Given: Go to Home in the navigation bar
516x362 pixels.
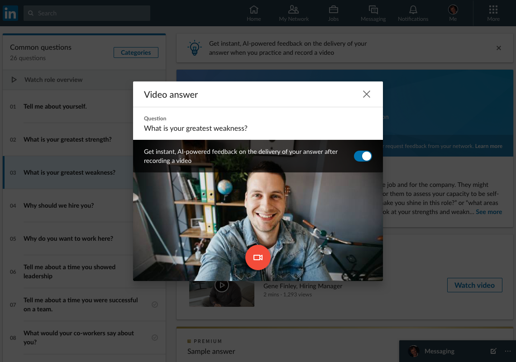Looking at the screenshot, I should pyautogui.click(x=253, y=13).
